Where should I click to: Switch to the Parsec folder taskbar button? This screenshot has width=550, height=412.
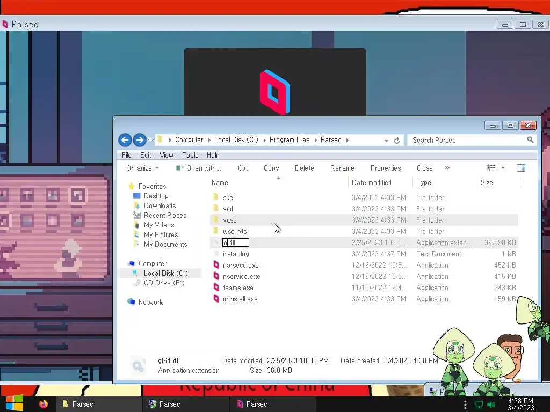(99, 404)
